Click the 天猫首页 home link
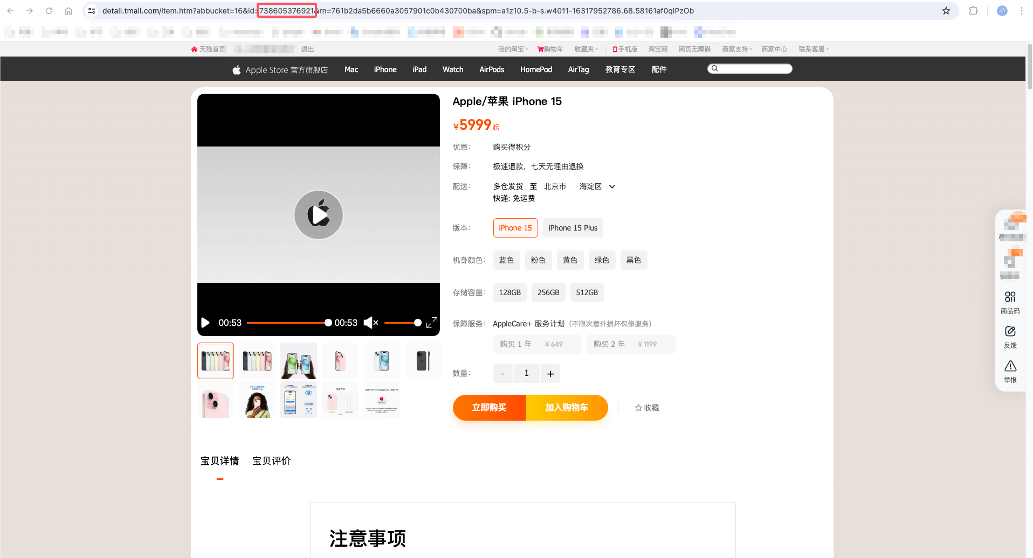 [x=208, y=49]
